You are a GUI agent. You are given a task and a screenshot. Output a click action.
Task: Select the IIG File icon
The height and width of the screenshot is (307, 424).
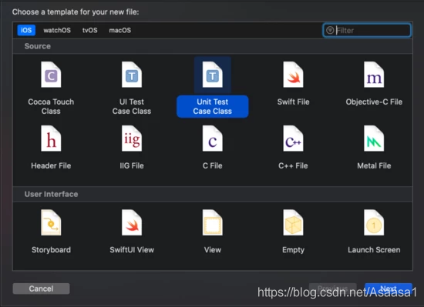tap(132, 138)
